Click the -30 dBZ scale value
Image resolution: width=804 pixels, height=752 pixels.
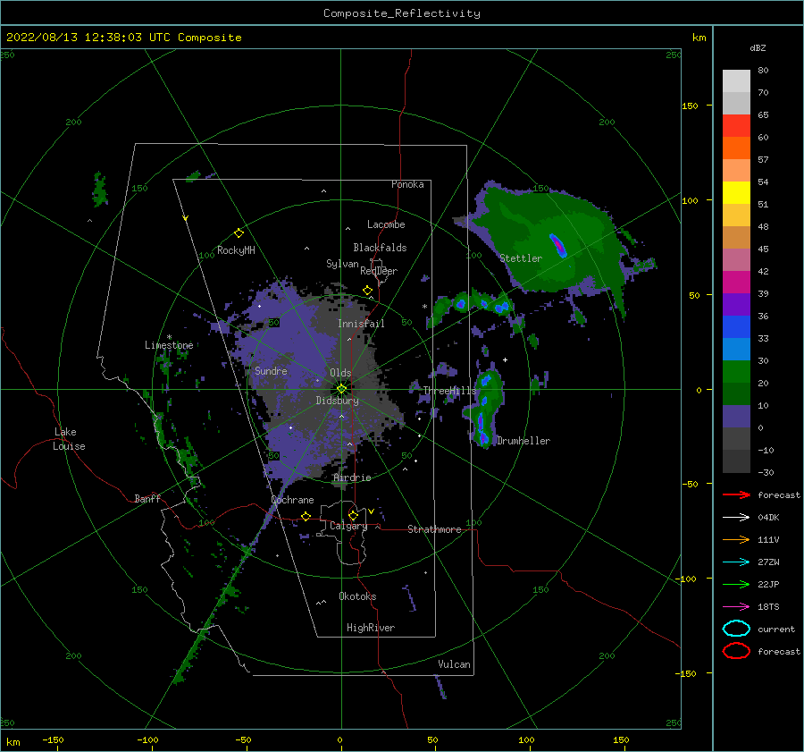pyautogui.click(x=766, y=472)
